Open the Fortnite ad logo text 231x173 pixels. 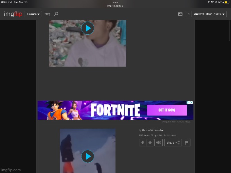115,110
